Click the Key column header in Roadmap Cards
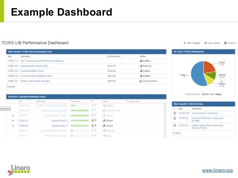The width and height of the screenshot is (238, 178). [10, 56]
